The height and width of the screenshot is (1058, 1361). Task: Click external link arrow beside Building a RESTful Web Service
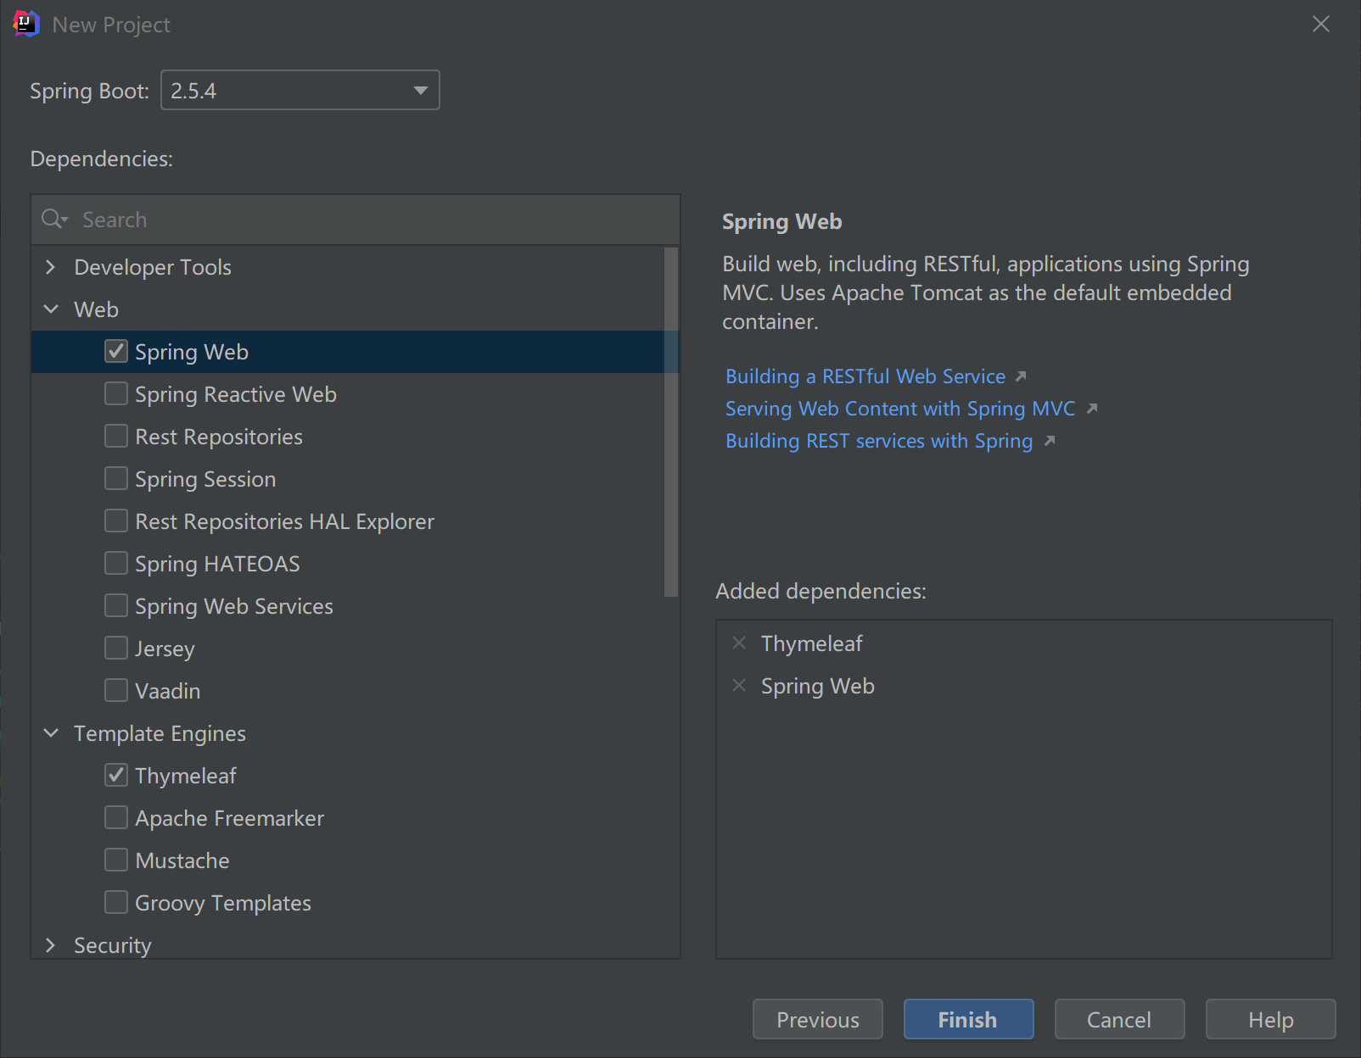coord(1021,376)
